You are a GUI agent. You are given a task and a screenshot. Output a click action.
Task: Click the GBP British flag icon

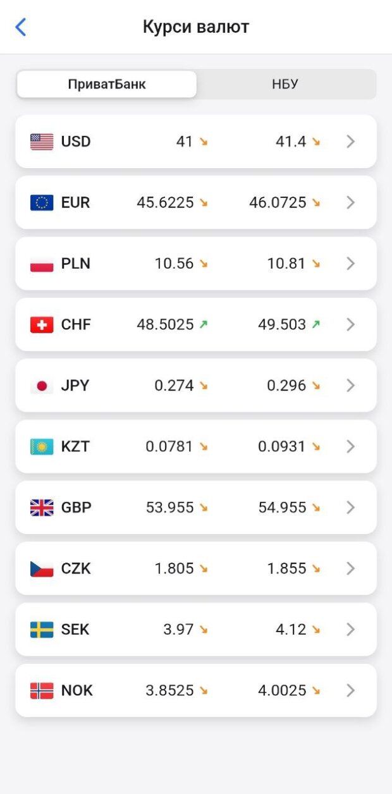click(42, 508)
